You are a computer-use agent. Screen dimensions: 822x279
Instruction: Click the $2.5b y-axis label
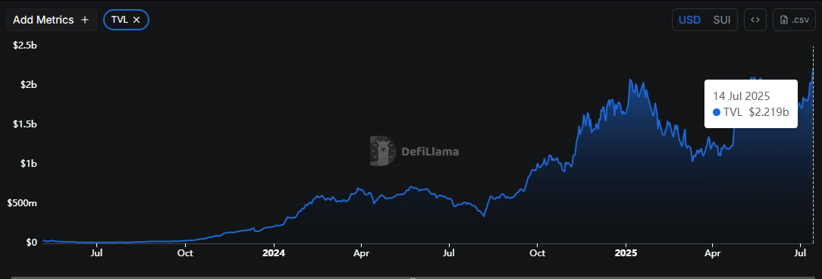[24, 45]
